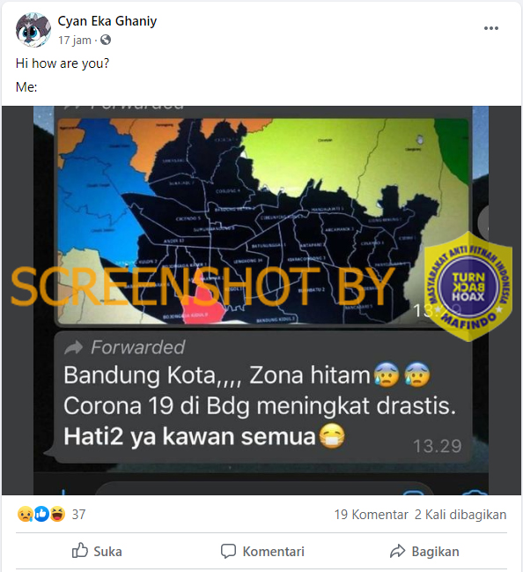Open the 19 Komentar comments link

point(371,515)
